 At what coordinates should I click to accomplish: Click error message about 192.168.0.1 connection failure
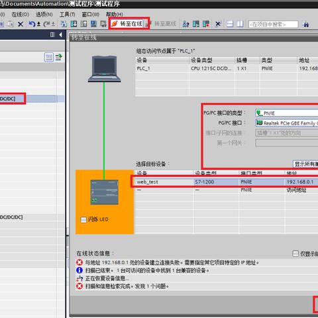(x=172, y=262)
